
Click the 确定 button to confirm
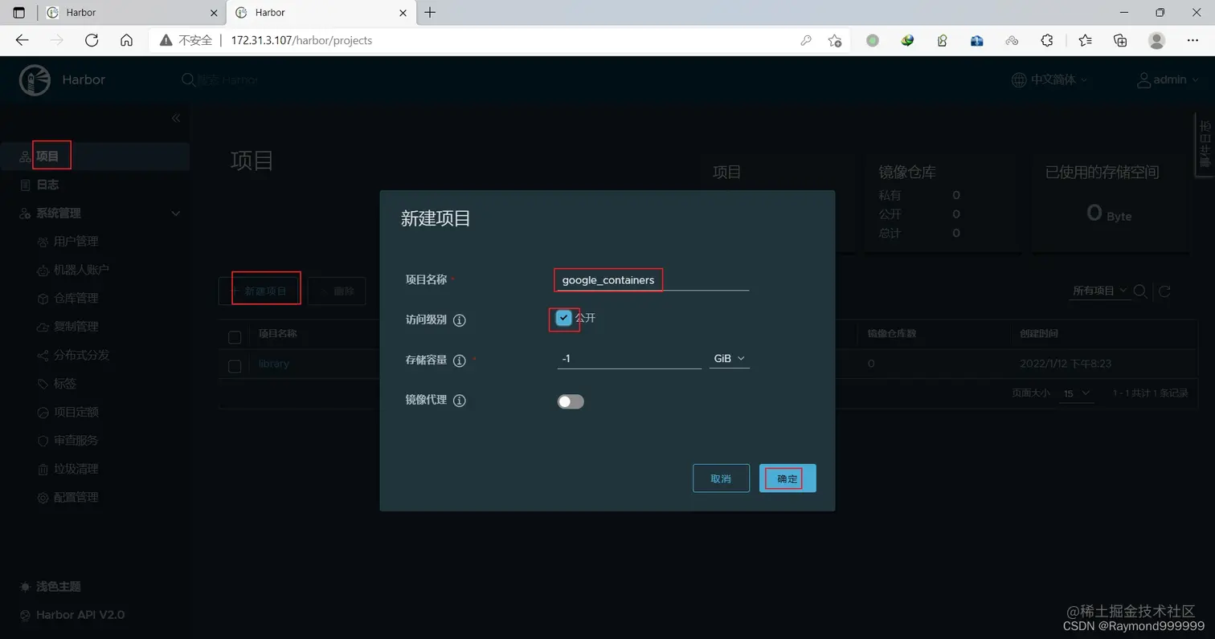pos(787,478)
